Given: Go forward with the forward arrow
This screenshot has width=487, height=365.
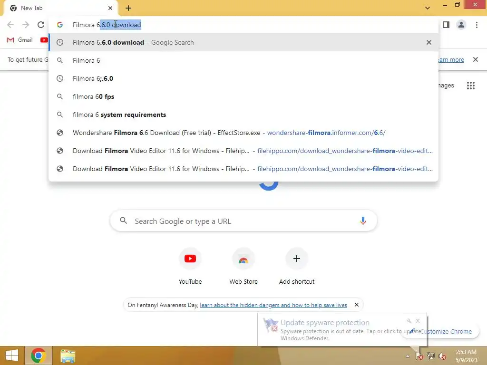Looking at the screenshot, I should (26, 25).
